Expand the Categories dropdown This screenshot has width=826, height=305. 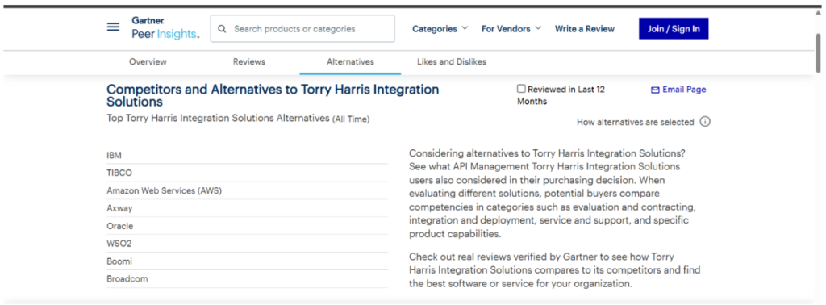click(440, 29)
